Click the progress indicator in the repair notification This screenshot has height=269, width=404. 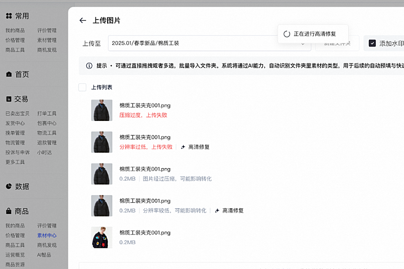286,34
